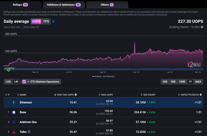Click the Taiko logo icon
Image resolution: width=207 pixels, height=136 pixels.
[x=14, y=132]
